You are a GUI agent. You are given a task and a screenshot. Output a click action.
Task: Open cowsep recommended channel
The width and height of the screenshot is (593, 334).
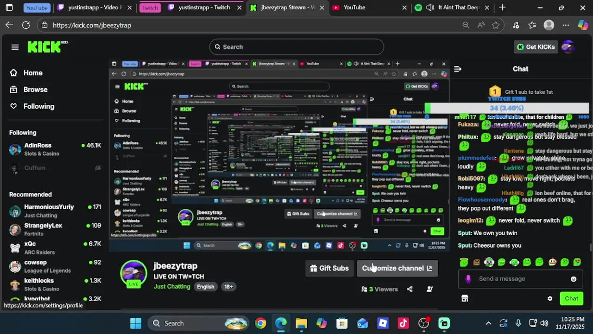pyautogui.click(x=55, y=266)
